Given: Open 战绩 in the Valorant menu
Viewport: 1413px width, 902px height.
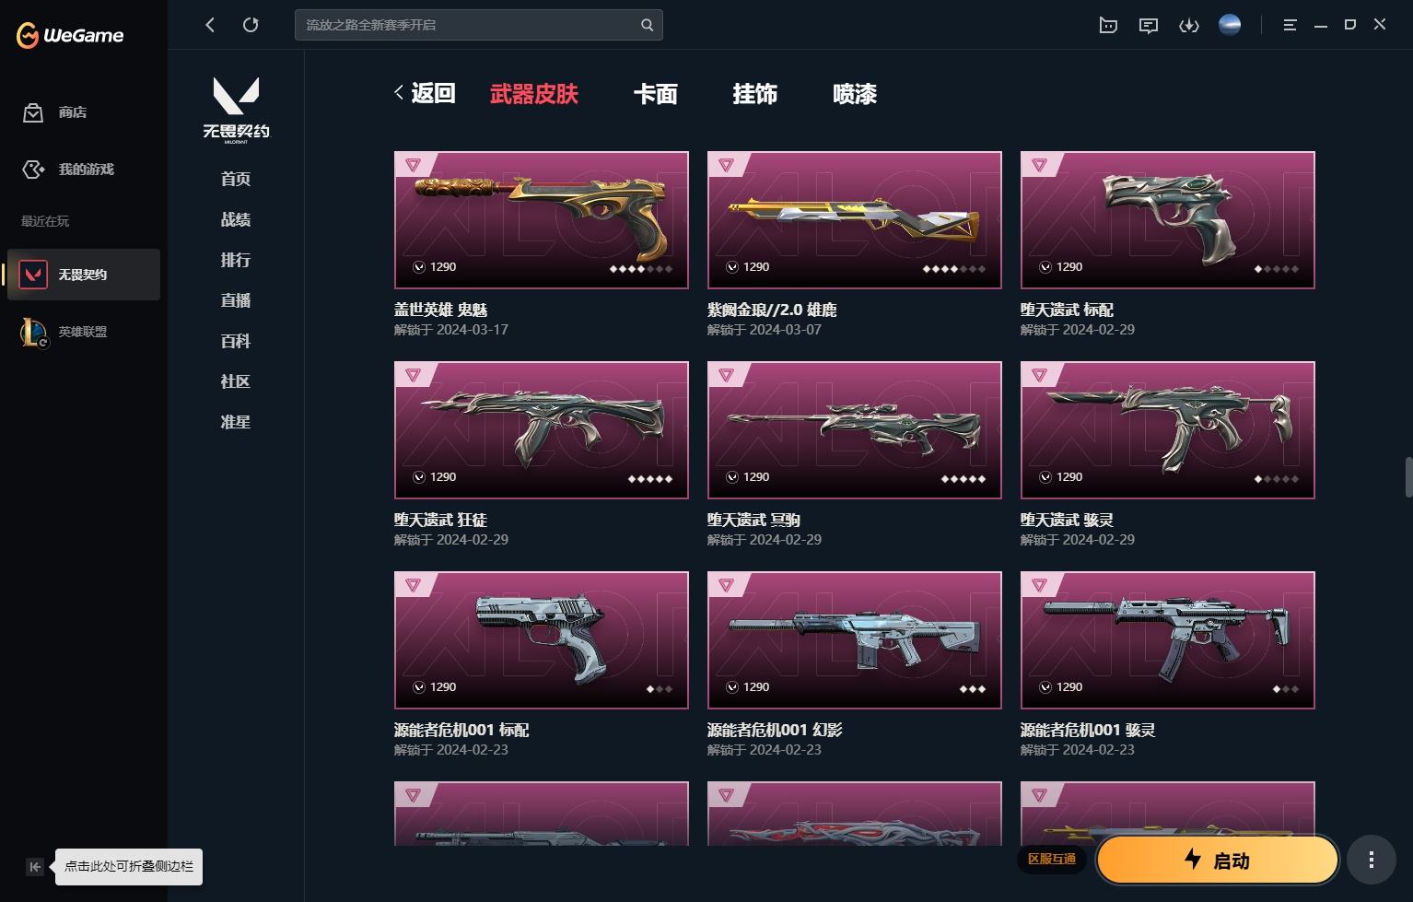Looking at the screenshot, I should pos(236,219).
